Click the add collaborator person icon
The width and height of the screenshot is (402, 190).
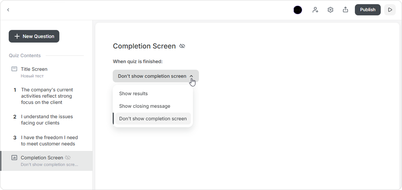(315, 10)
